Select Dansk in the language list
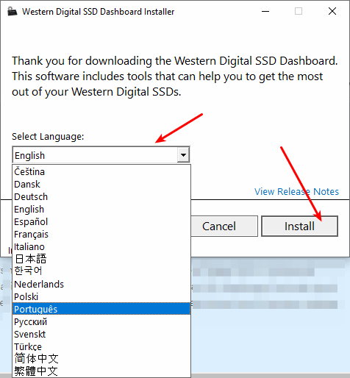The width and height of the screenshot is (350, 378). click(x=101, y=184)
